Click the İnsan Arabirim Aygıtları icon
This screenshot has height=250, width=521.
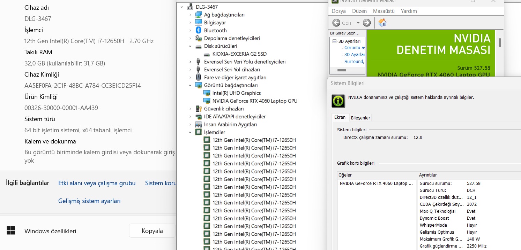(199, 124)
